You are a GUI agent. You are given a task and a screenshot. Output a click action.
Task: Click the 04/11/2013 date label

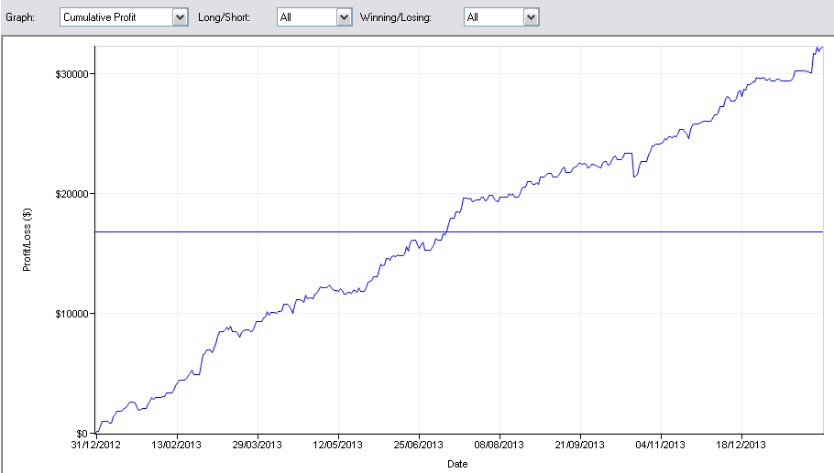tap(660, 445)
